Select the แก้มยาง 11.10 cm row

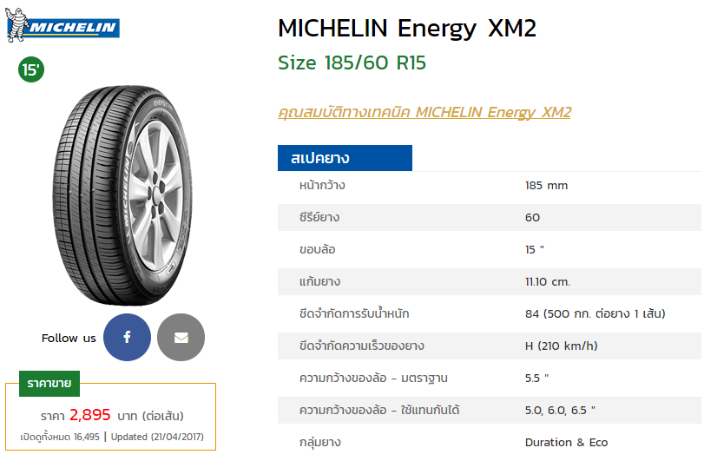click(490, 282)
